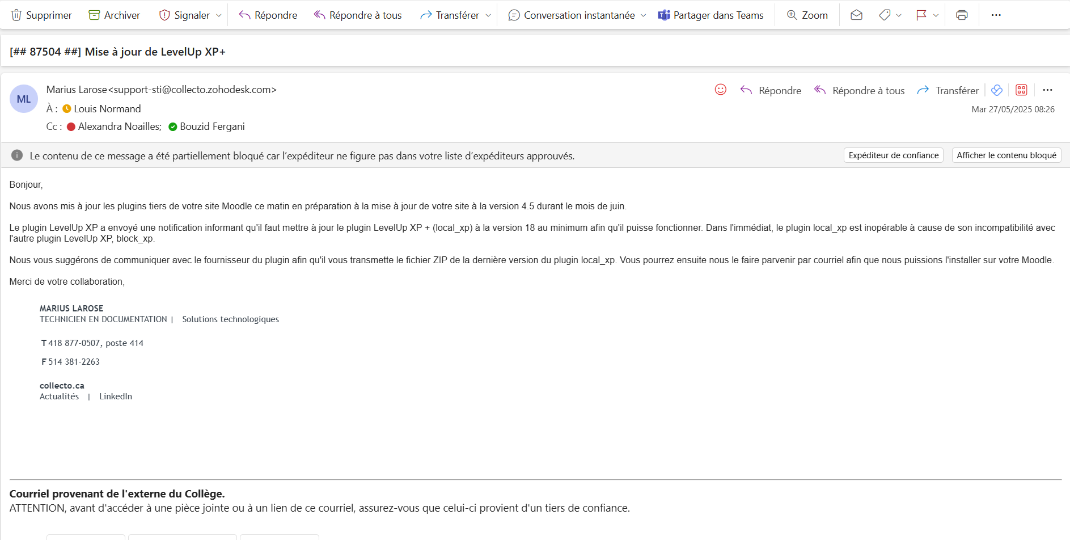Open the Viva Insights icon in message header
The image size is (1070, 540).
point(996,90)
